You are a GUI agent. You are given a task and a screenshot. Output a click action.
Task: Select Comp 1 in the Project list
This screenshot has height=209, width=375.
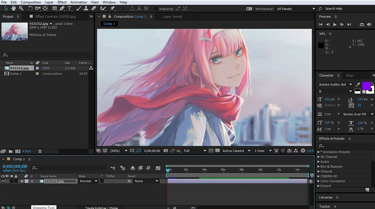pos(16,74)
